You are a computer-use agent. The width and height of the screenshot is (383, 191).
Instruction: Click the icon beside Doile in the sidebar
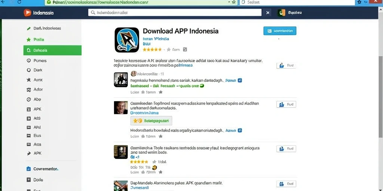28,180
